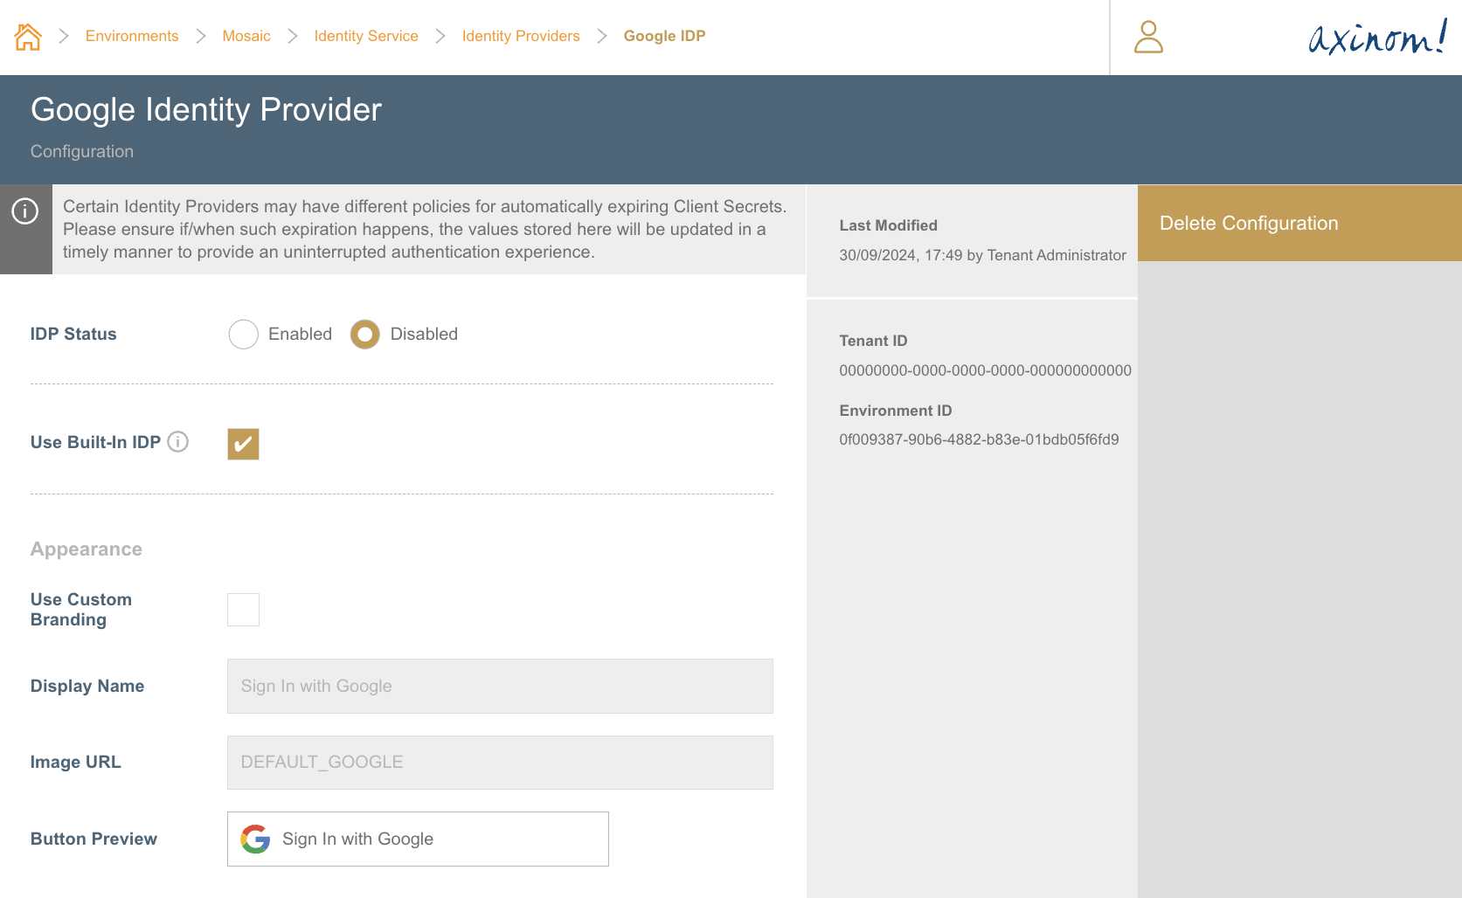The width and height of the screenshot is (1462, 898).
Task: Open the Mosaic breadcrumb link
Action: pyautogui.click(x=246, y=36)
